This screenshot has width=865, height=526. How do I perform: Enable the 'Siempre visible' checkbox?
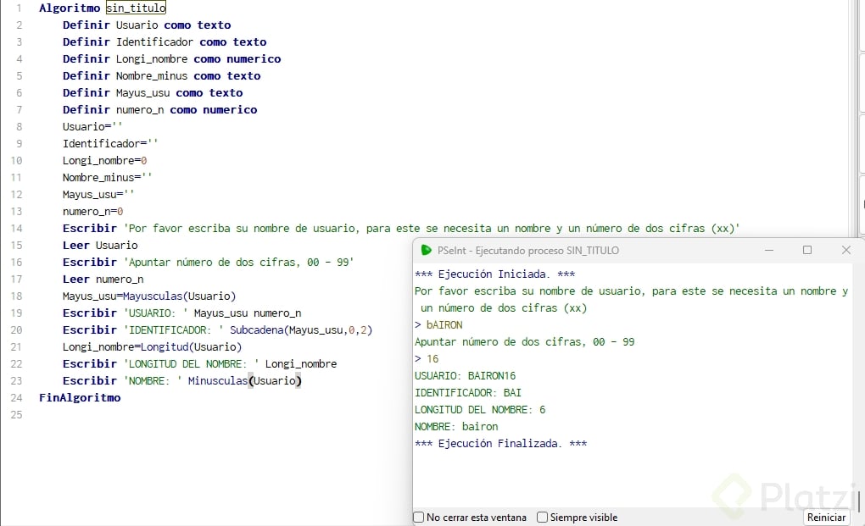pos(542,518)
